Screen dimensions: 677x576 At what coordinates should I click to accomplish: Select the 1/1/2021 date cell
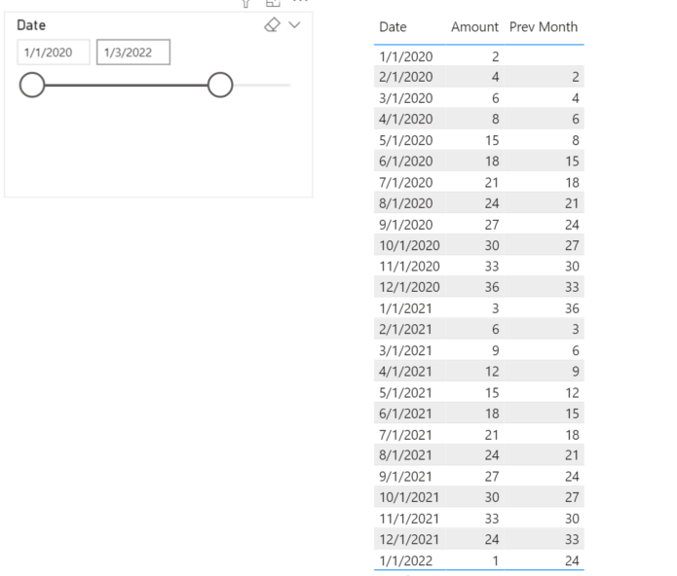coord(405,308)
